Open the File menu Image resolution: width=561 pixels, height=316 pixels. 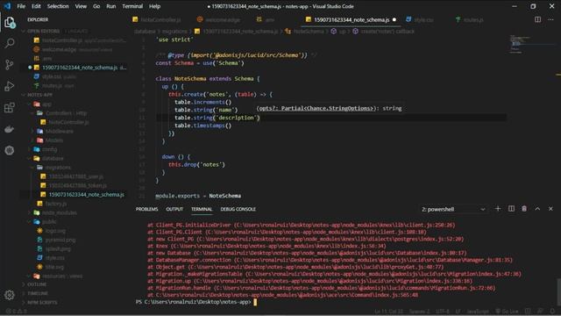coord(21,6)
